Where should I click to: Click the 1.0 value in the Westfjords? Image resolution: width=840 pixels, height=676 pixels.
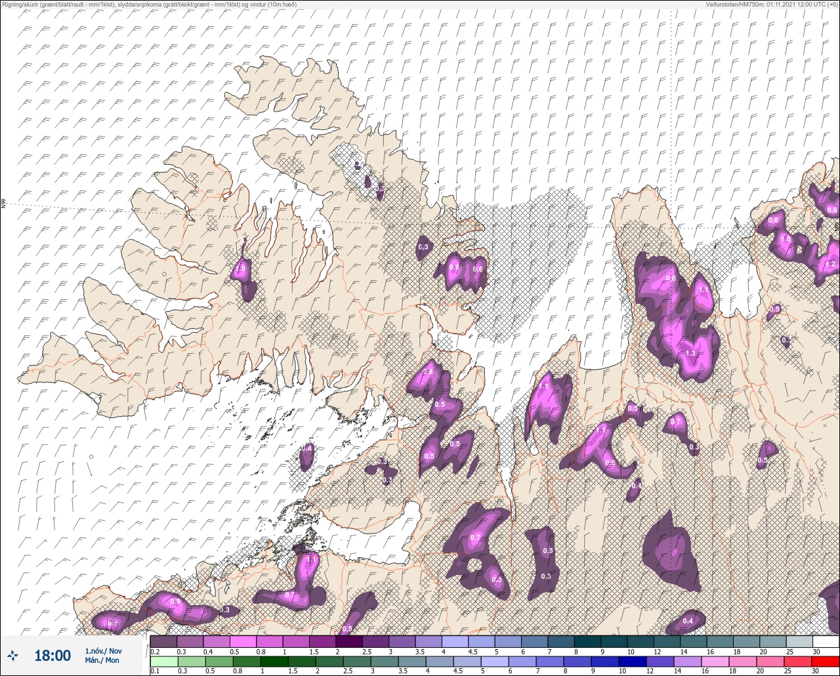tap(240, 268)
